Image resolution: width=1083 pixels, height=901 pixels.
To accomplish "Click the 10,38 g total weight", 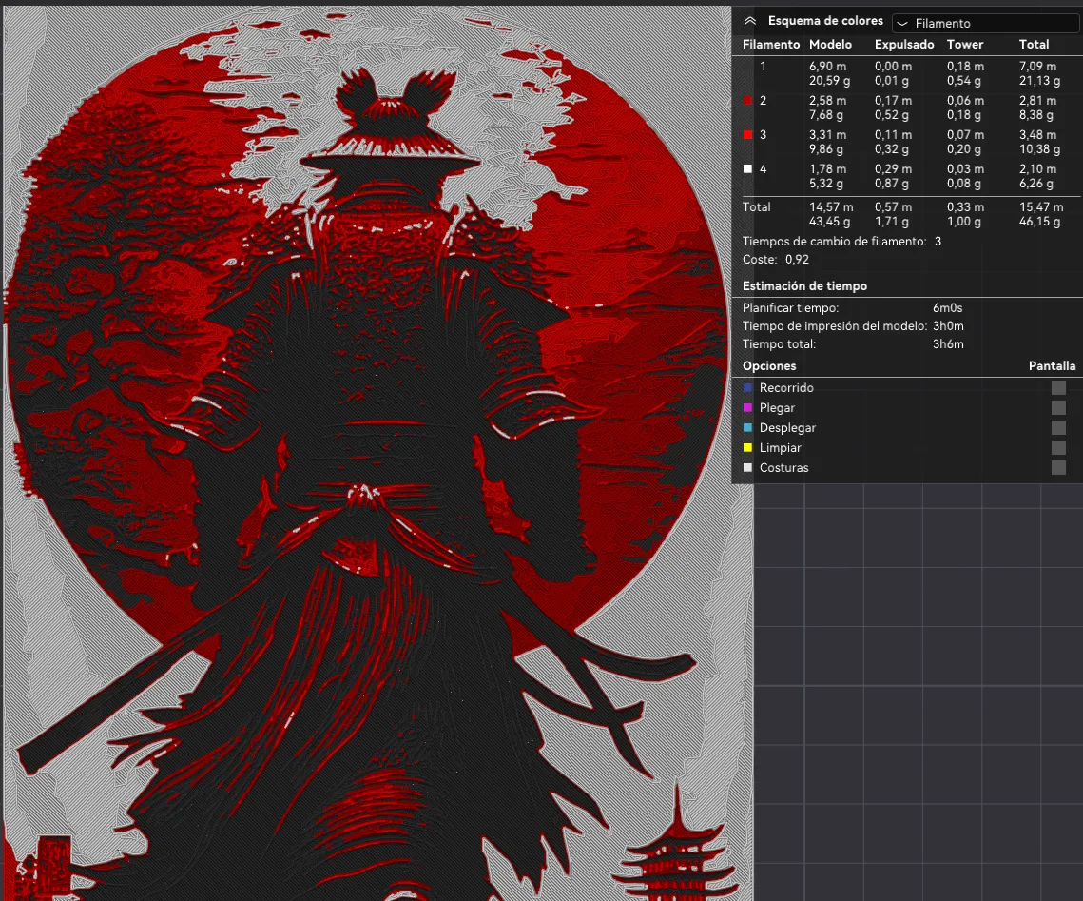I will 1039,149.
